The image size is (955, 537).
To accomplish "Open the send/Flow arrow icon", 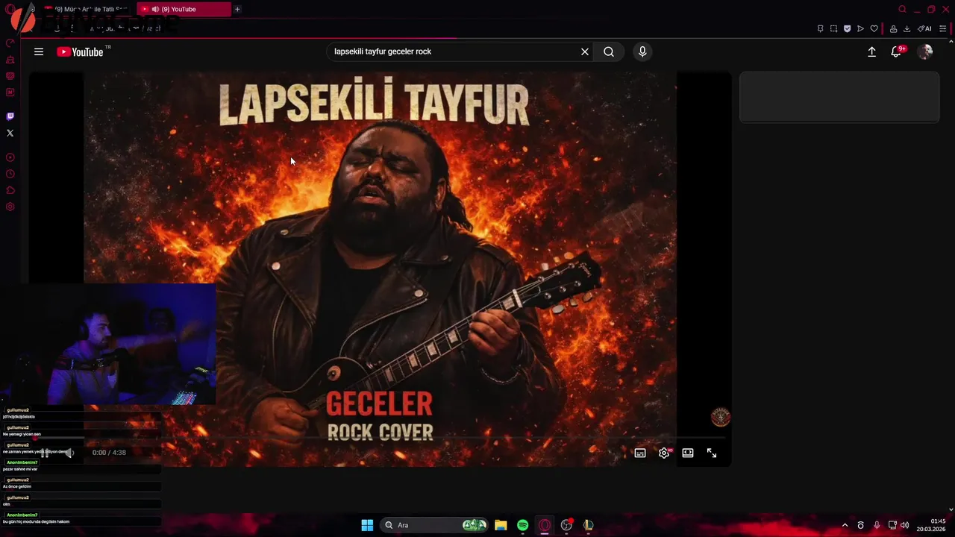I will 860,28.
